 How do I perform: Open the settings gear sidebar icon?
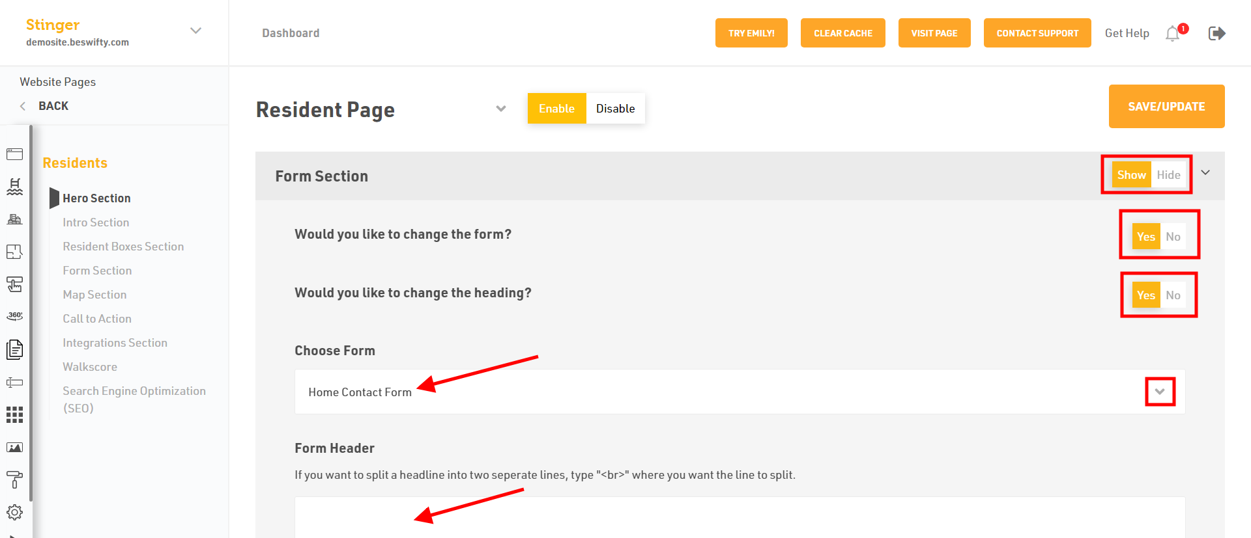(14, 513)
